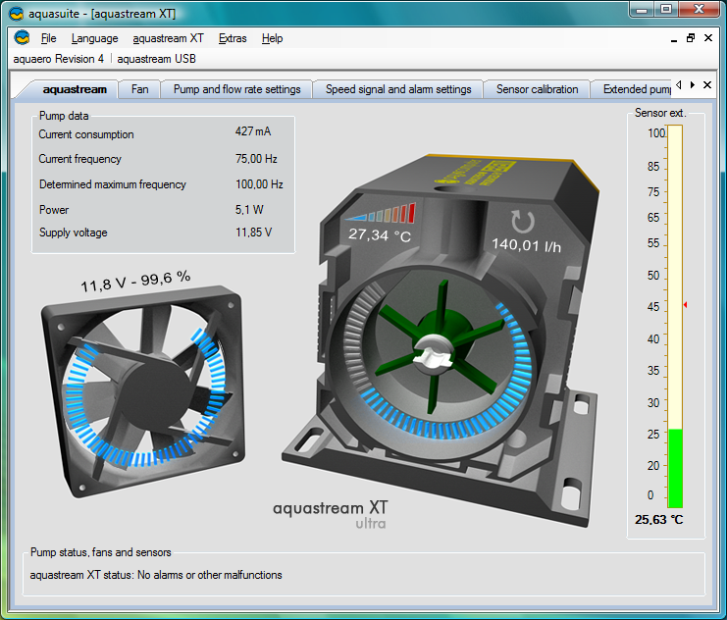Click the Sensor ext. temperature bar gauge
This screenshot has height=620, width=727.
pos(675,316)
